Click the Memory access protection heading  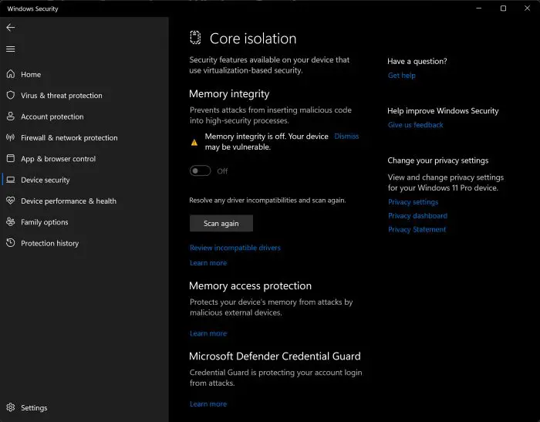pyautogui.click(x=251, y=285)
